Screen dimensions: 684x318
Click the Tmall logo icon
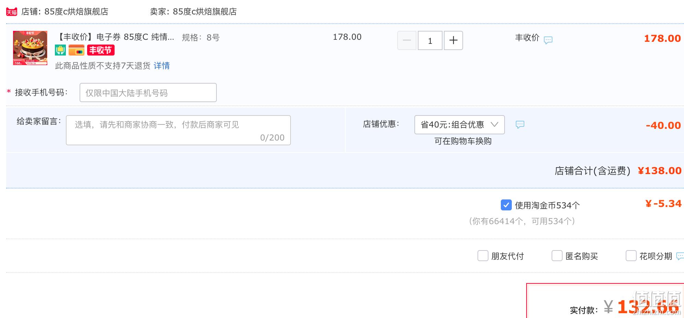(12, 12)
